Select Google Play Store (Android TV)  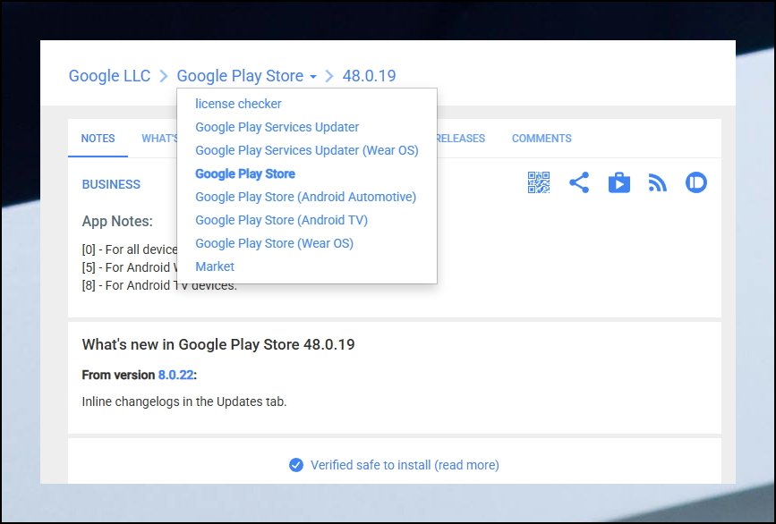(x=281, y=220)
